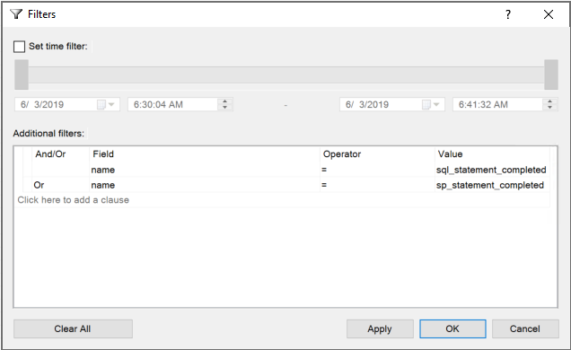
Task: Decrease start time with down spinner arrow
Action: coord(225,108)
